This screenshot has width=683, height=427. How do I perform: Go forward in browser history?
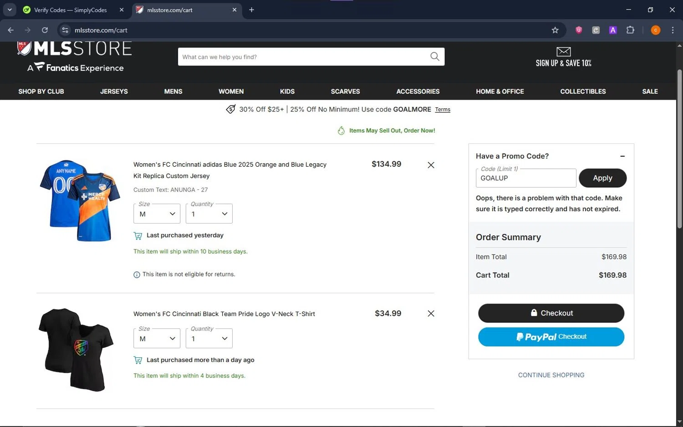[28, 30]
